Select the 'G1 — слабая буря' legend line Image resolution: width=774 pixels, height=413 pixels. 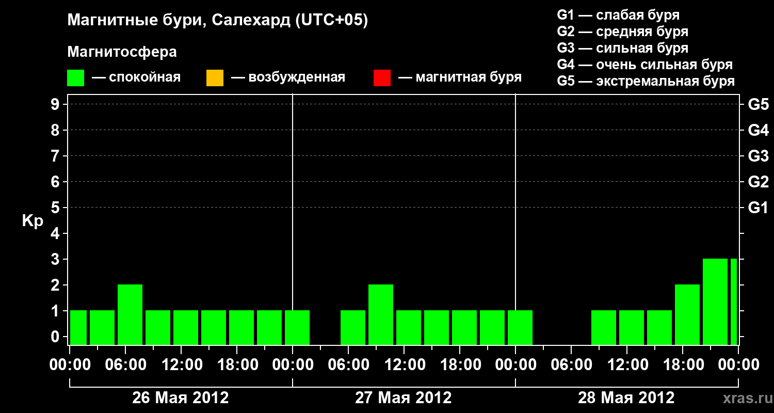coord(618,14)
